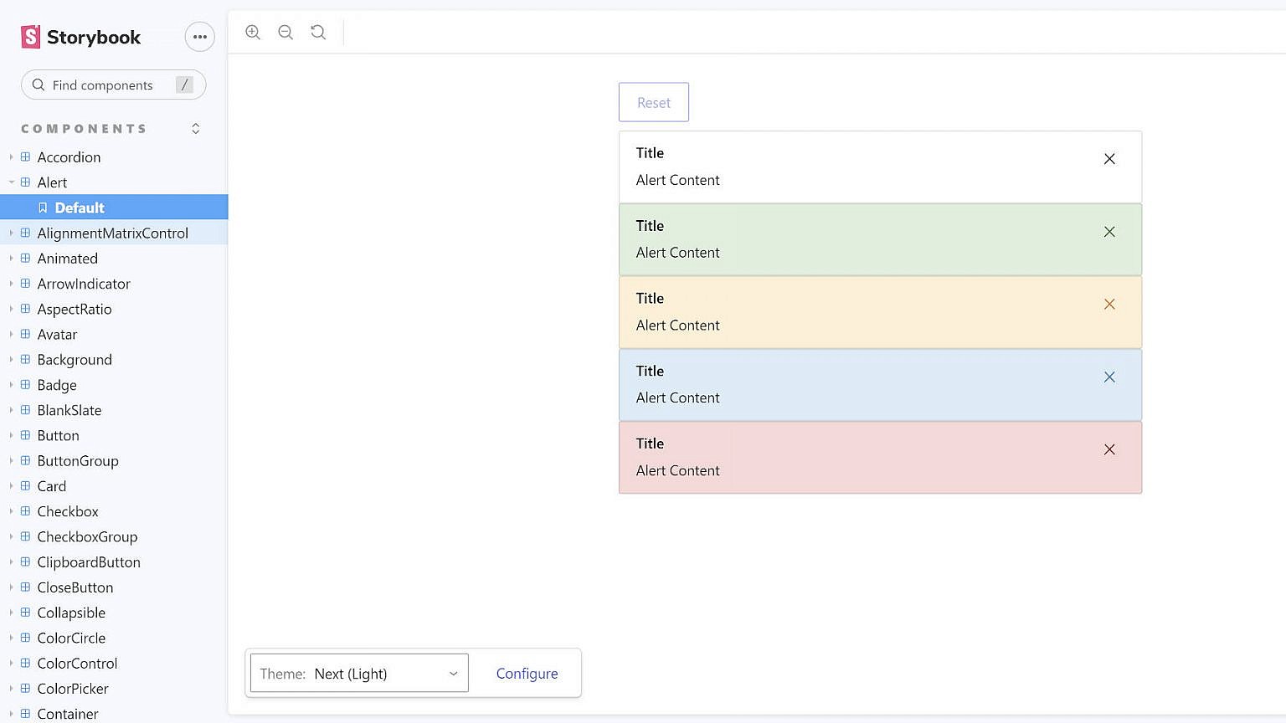Viewport: 1286px width, 723px height.
Task: Click the Storybook logo
Action: coord(30,37)
